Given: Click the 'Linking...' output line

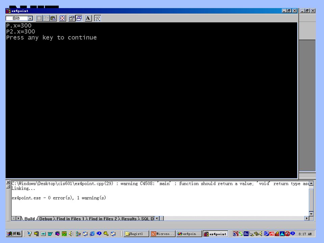Looking at the screenshot, I should (23, 188).
